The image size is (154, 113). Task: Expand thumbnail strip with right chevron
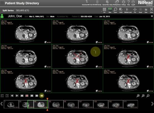152,104
